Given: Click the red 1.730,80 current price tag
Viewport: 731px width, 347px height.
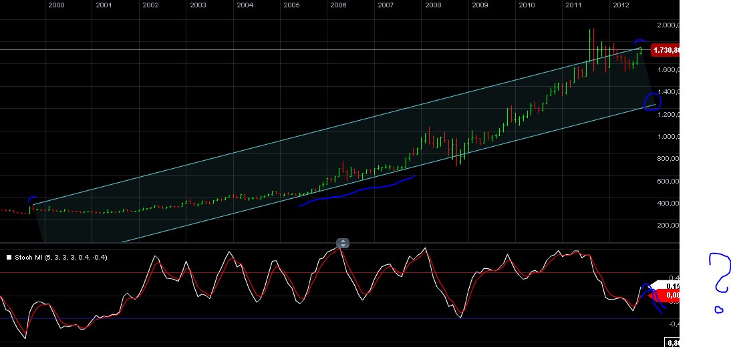Looking at the screenshot, I should click(666, 50).
